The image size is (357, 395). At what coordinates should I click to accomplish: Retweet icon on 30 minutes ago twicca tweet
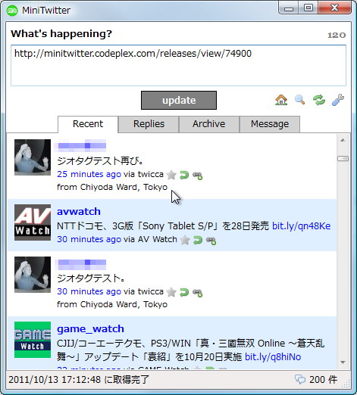[x=197, y=293]
